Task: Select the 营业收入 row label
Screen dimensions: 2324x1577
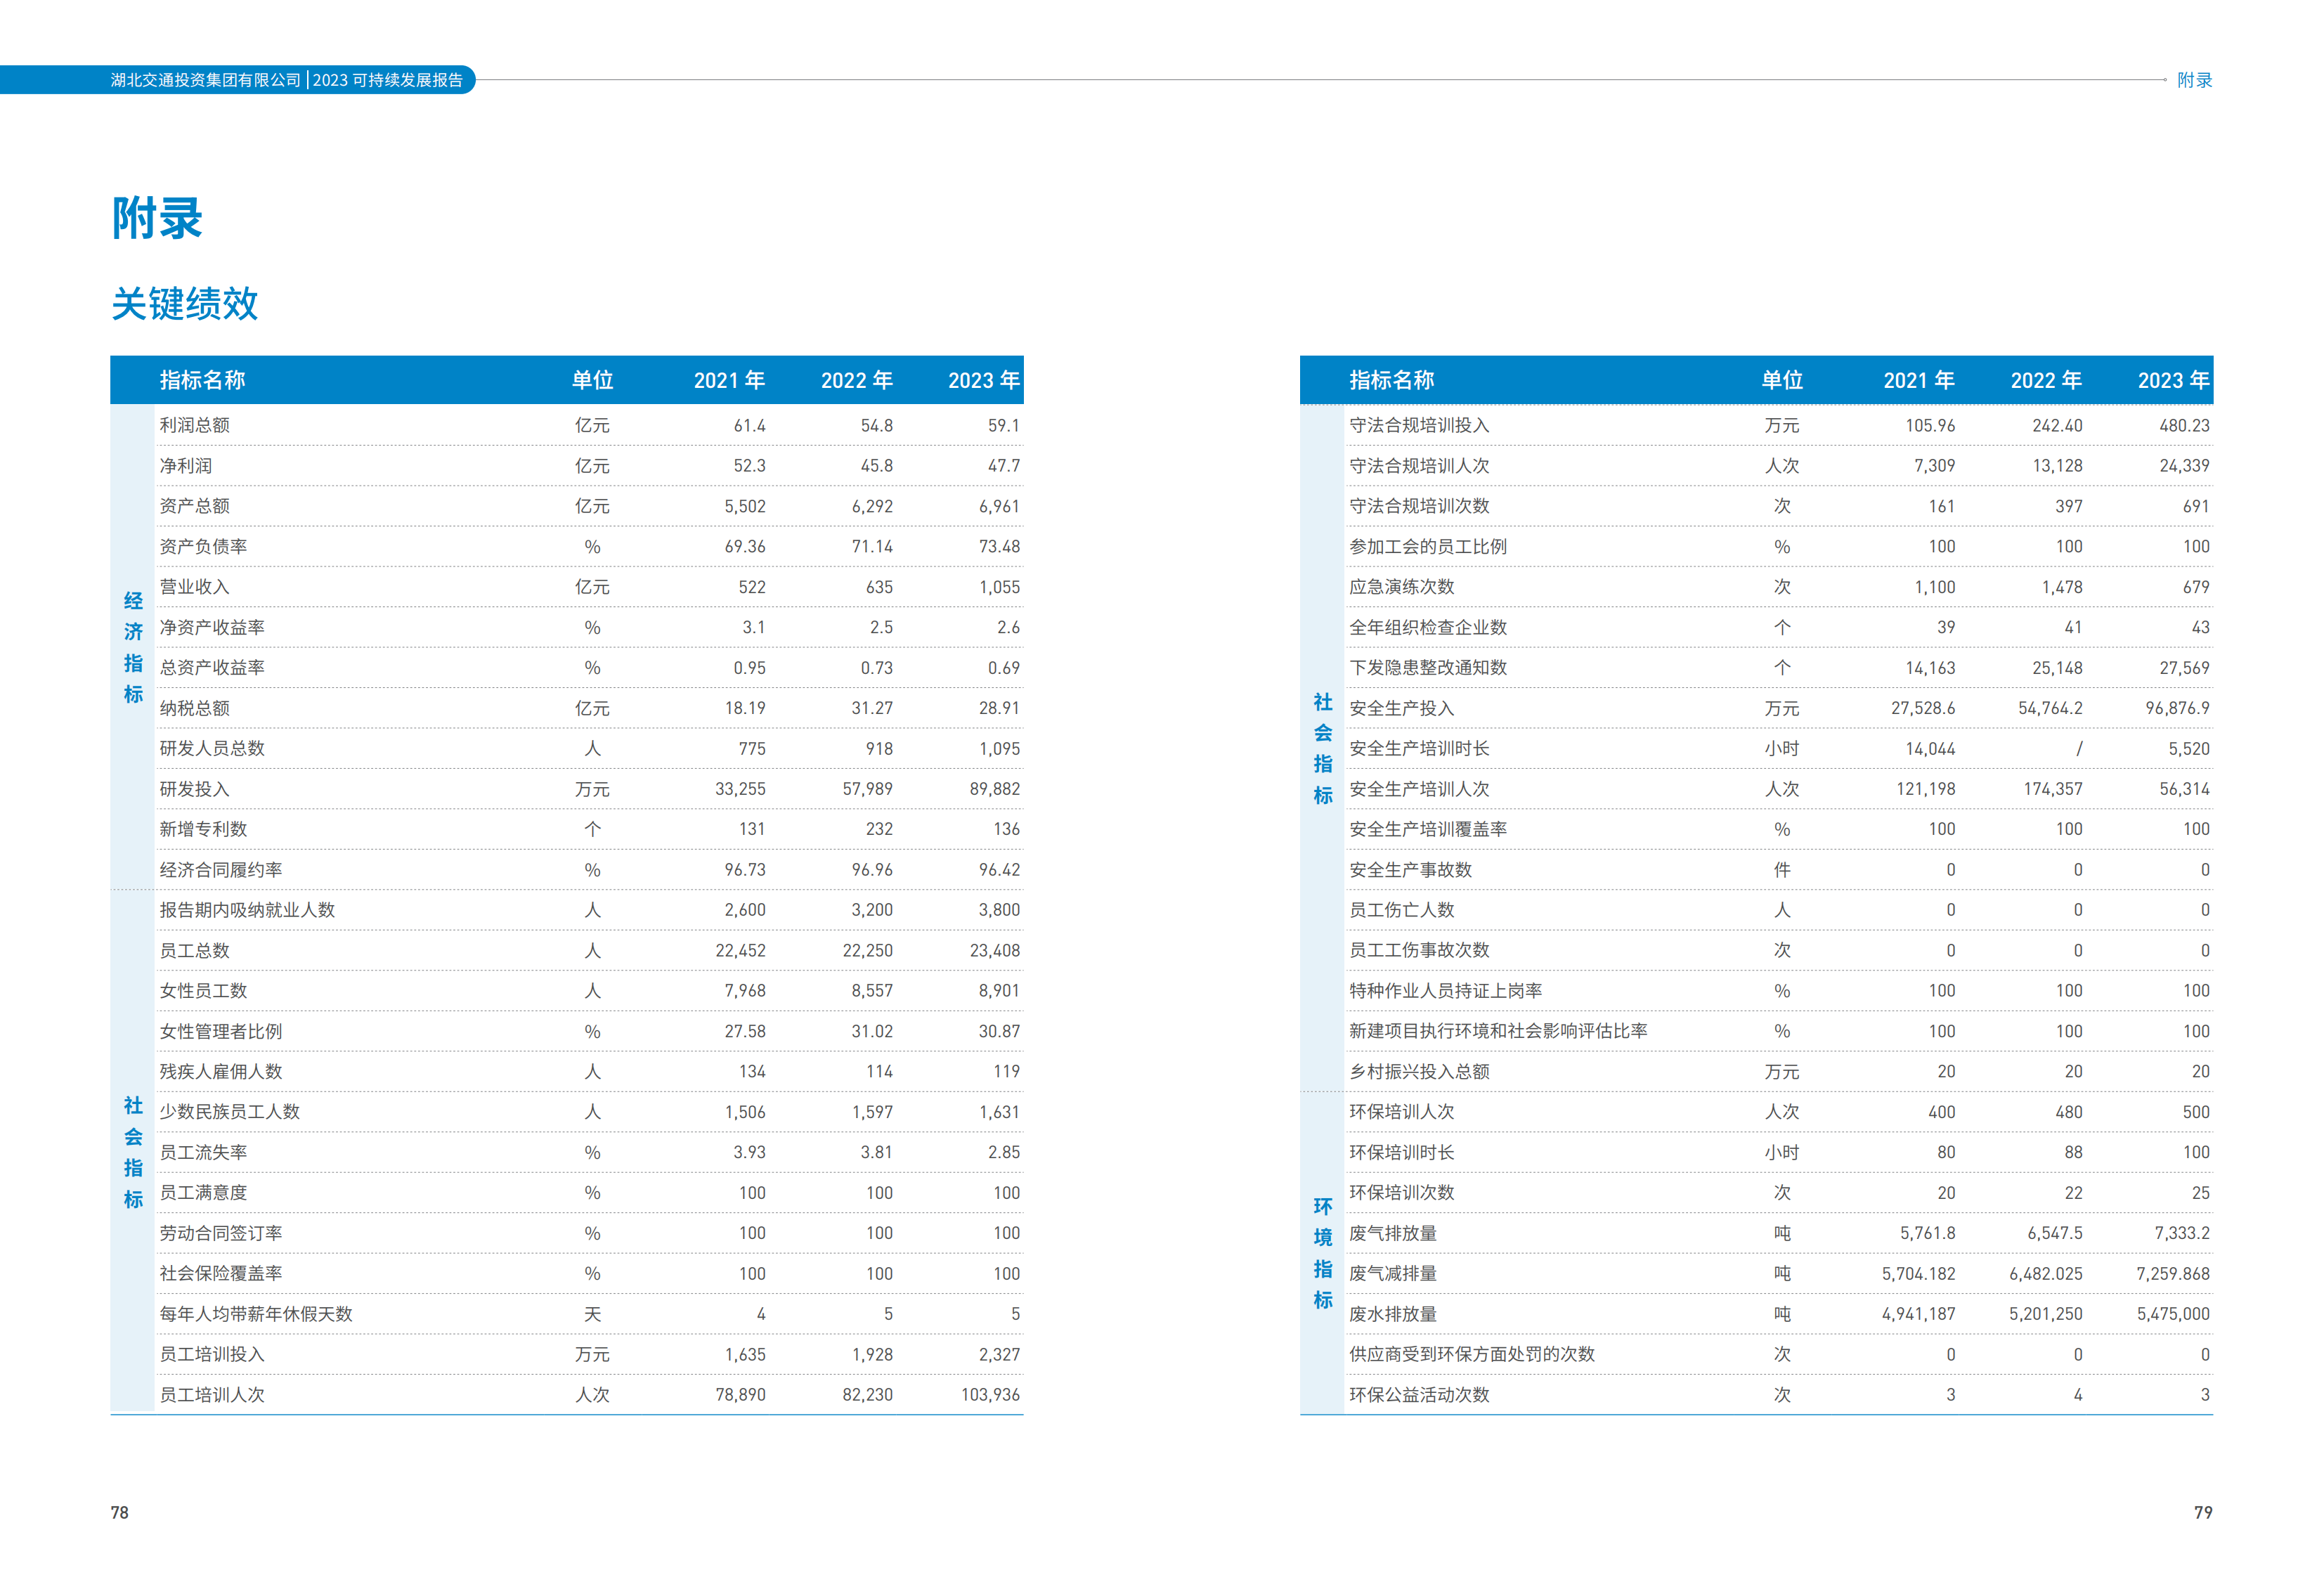Action: tap(195, 587)
